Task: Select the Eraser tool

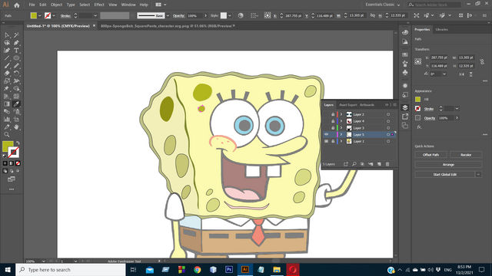Action: coord(7,74)
